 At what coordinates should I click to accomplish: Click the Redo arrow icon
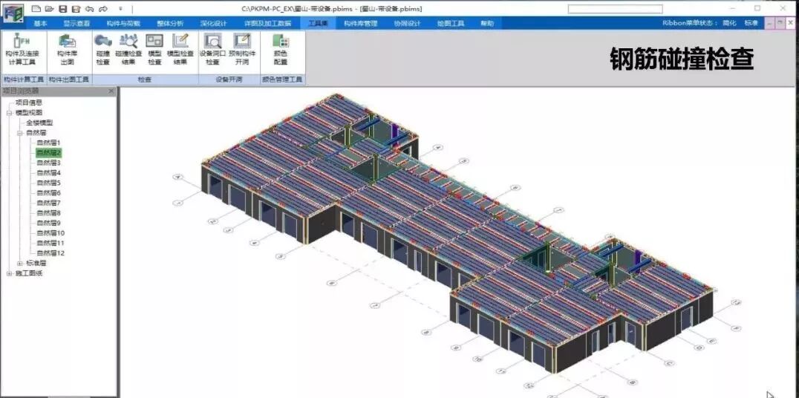tap(103, 9)
